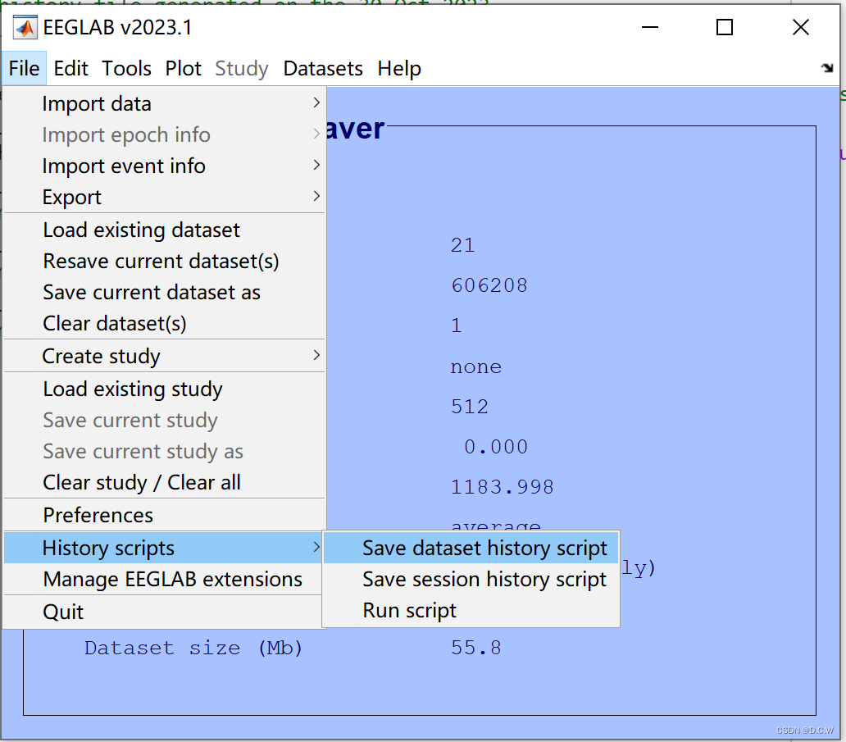
Task: Open the Plot menu
Action: tap(184, 69)
